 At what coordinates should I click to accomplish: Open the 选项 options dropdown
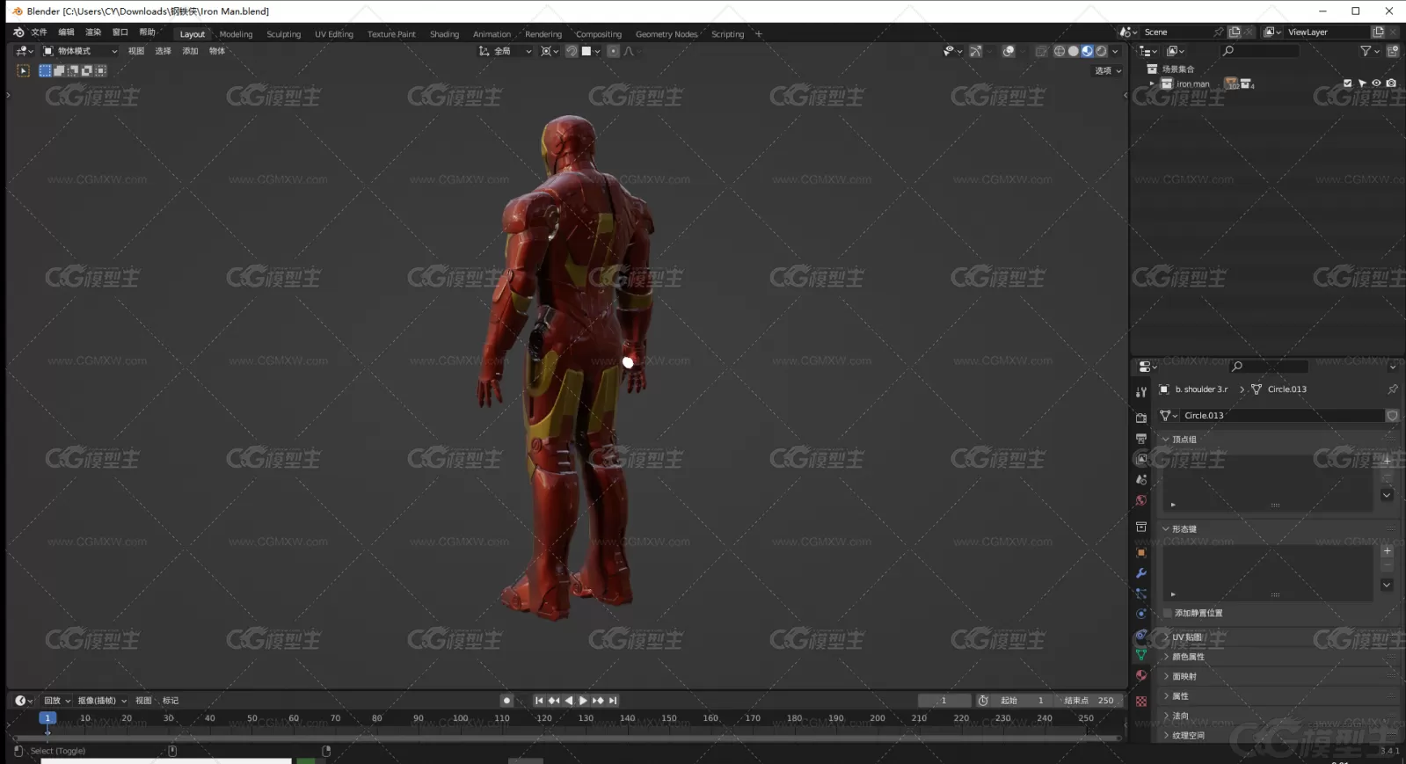pos(1108,70)
